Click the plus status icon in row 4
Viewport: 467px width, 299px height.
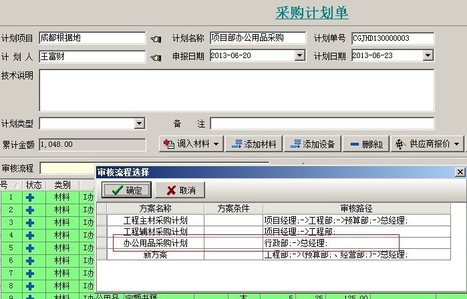click(x=29, y=235)
